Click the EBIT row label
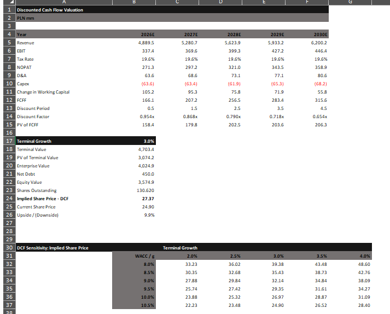This screenshot has height=314, width=390. pos(21,51)
